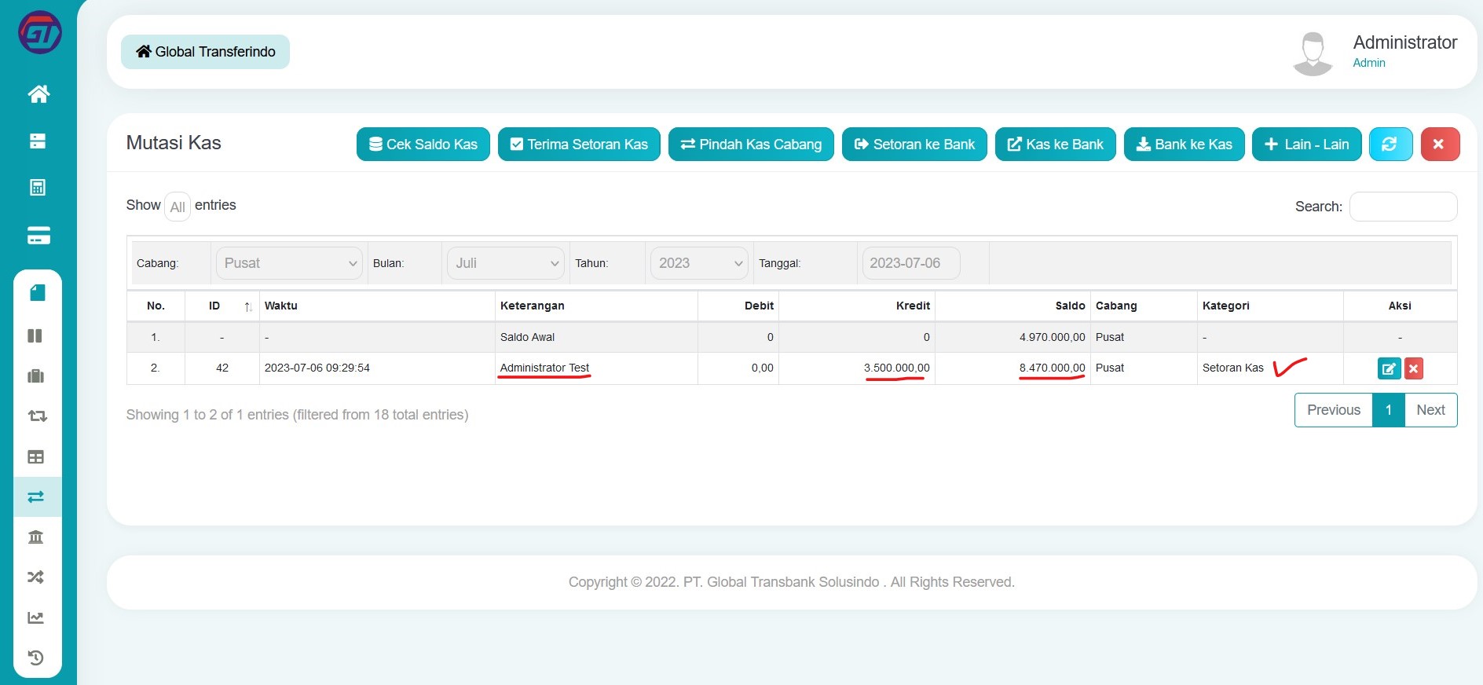
Task: Click the Next pagination button
Action: coord(1430,410)
